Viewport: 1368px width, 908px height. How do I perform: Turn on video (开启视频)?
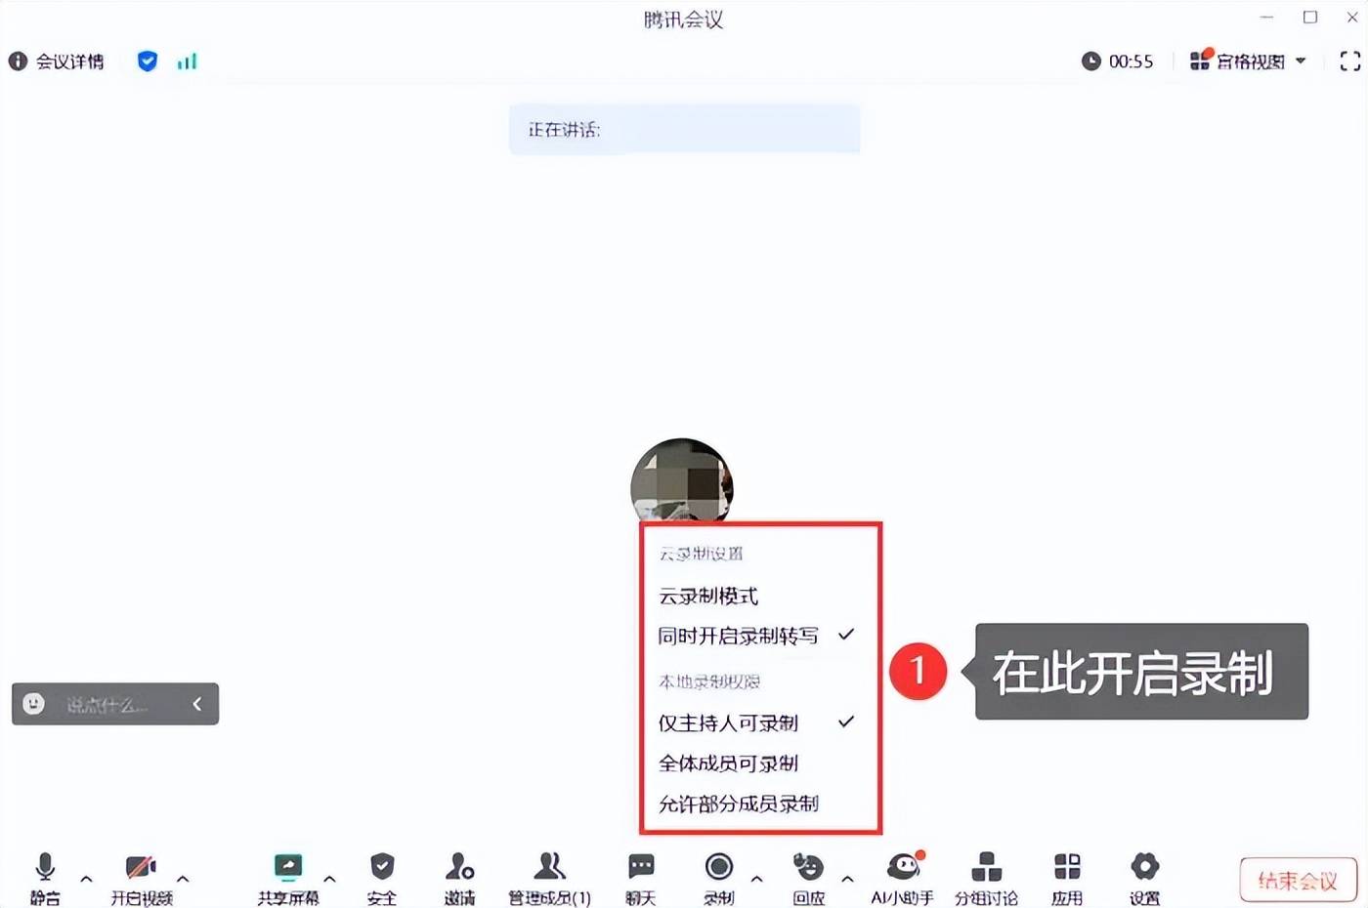[141, 878]
